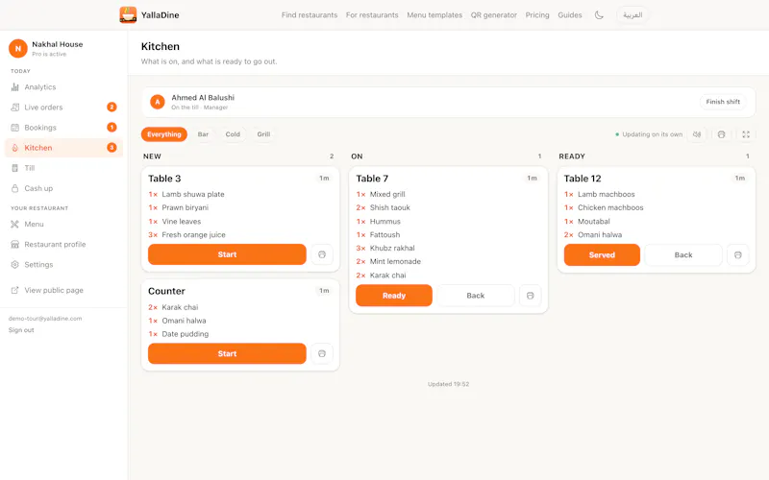Click 'Mint lemonade' item
The width and height of the screenshot is (769, 480).
coord(395,261)
